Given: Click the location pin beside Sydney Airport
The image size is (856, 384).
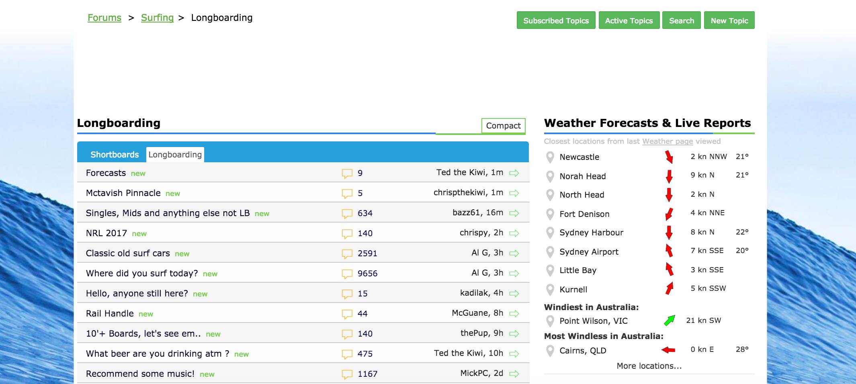Looking at the screenshot, I should [550, 252].
